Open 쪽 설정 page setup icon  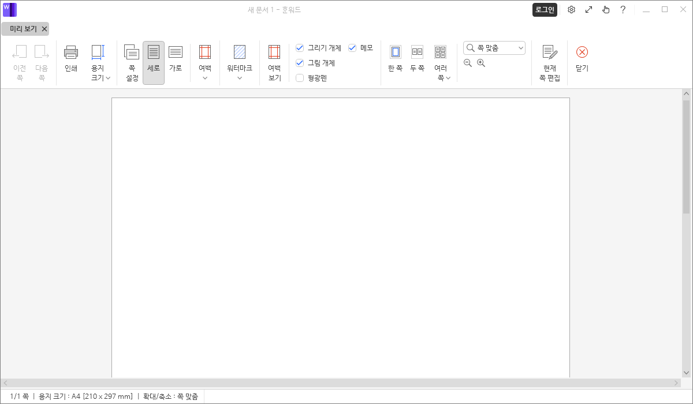point(132,53)
